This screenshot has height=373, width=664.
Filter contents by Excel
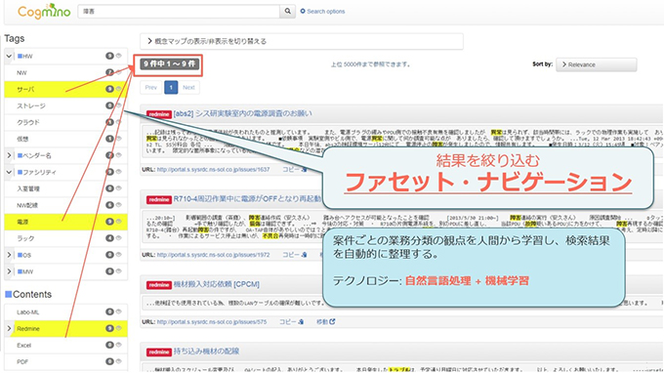[x=24, y=345]
